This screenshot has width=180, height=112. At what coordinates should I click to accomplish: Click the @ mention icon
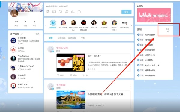point(60,12)
